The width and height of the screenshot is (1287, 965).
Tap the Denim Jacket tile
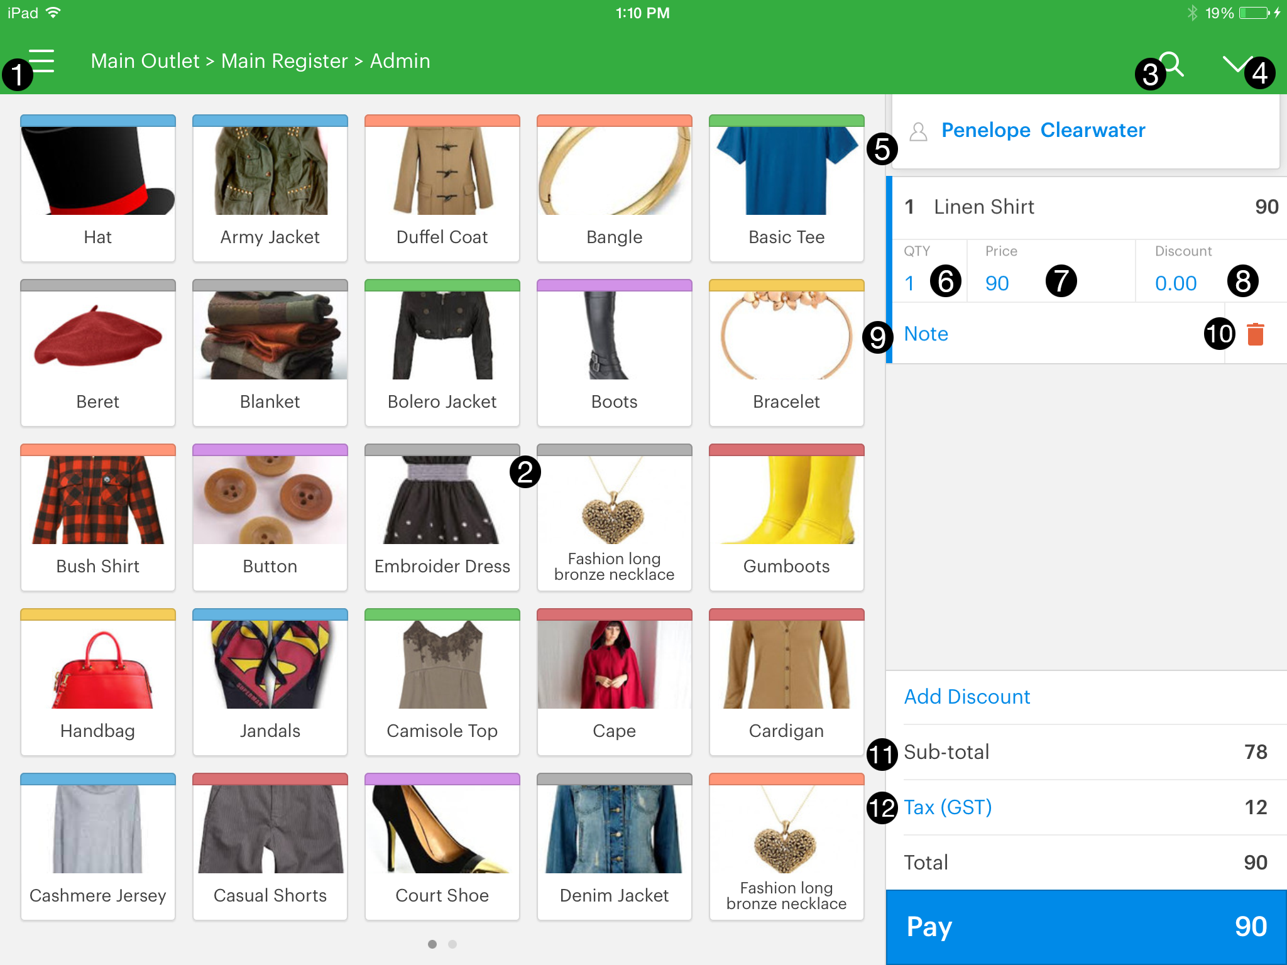(x=614, y=846)
